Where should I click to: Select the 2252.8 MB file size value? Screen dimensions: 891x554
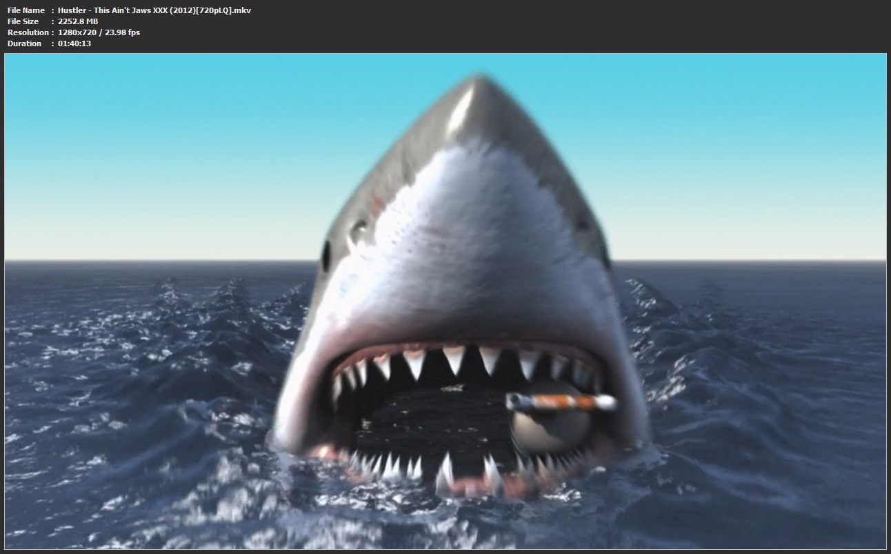click(x=78, y=21)
